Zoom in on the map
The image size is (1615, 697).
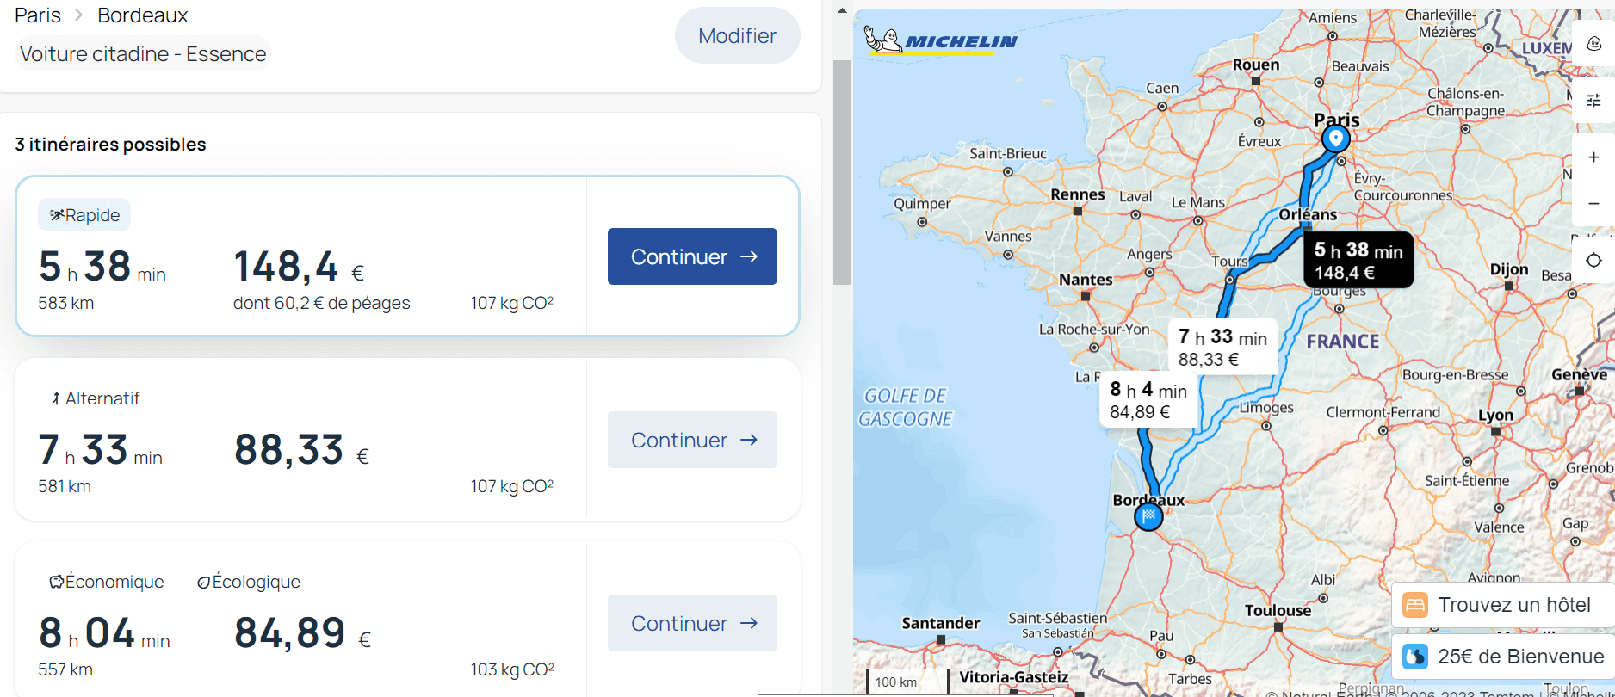(1593, 157)
